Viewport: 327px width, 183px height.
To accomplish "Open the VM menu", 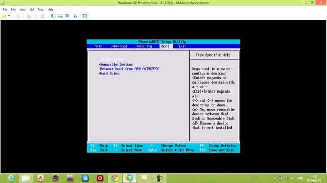I will (x=32, y=10).
